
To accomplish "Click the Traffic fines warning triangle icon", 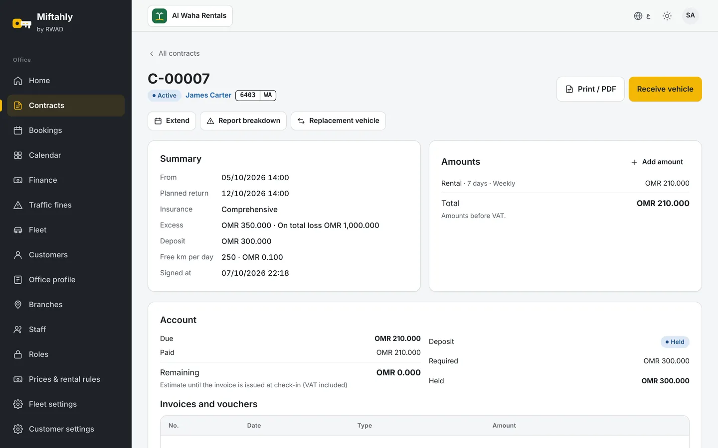I will pos(18,205).
